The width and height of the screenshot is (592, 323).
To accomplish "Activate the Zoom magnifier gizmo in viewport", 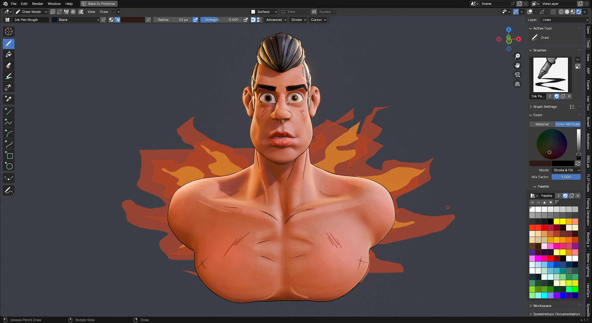I will pos(518,56).
